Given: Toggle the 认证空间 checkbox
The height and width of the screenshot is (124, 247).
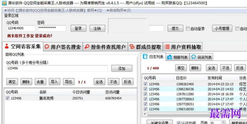Looking at the screenshot, I should (179, 123).
